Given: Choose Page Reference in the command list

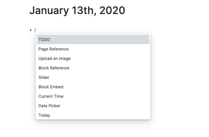Looking at the screenshot, I should [x=53, y=49].
